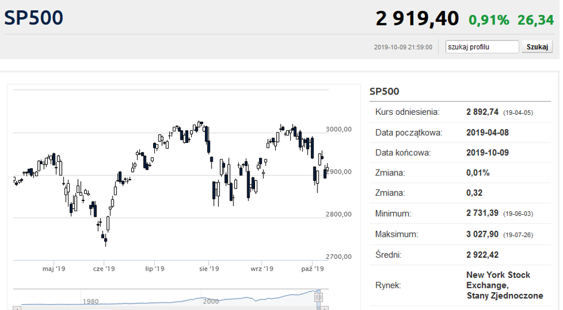Screen dimensions: 563x310
Task: Click the 2 919,40 current price
Action: tap(417, 18)
